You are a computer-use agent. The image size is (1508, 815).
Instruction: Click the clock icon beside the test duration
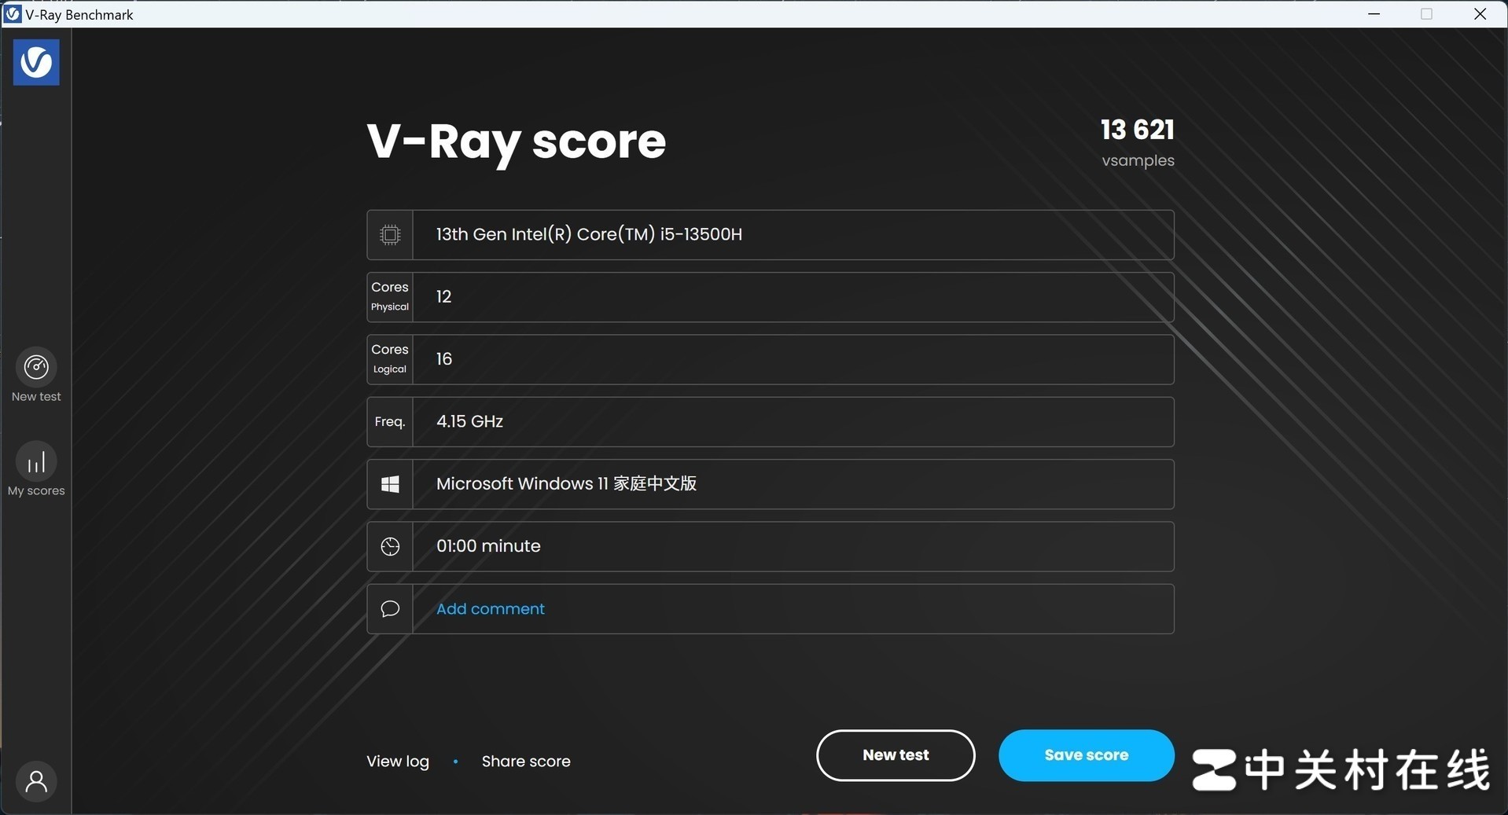coord(389,546)
